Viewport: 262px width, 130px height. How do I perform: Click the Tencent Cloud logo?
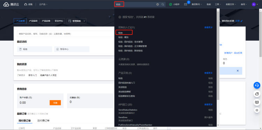[x=11, y=4]
